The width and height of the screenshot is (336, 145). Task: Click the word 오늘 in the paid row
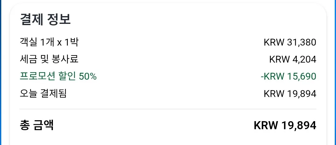(29, 93)
